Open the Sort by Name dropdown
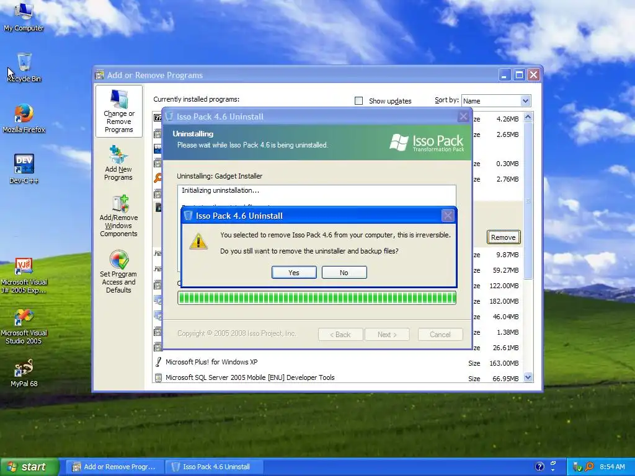 click(x=496, y=101)
